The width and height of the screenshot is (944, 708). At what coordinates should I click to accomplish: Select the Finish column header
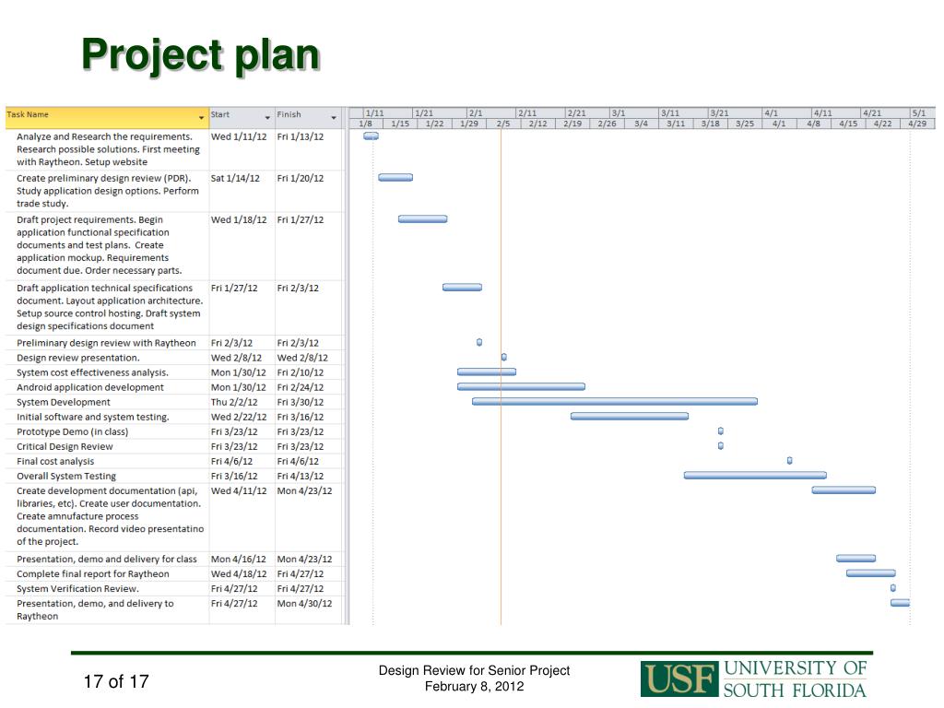tap(308, 117)
